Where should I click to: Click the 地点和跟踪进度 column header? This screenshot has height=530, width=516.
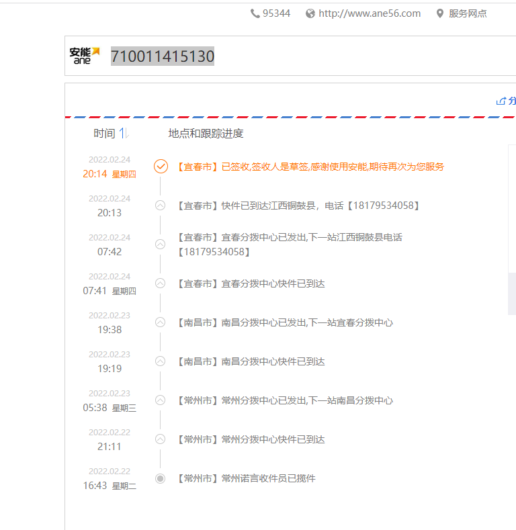coord(206,134)
